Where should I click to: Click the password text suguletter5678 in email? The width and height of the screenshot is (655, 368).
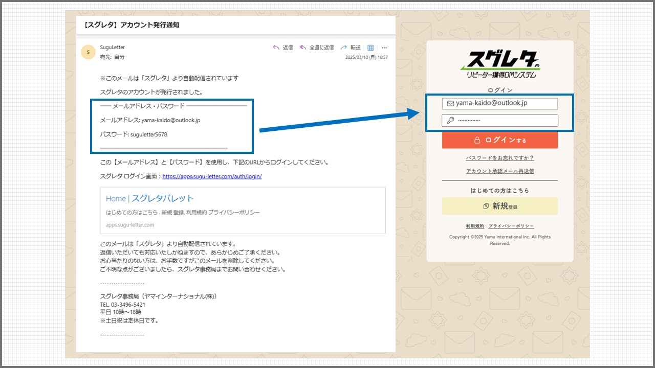(149, 134)
